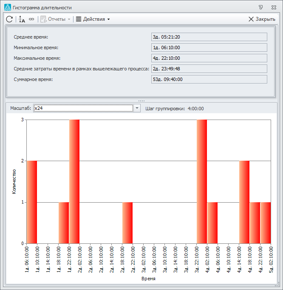
Task: Click the last histogram bar at 4д. 22:10:00
Action: [x=266, y=223]
